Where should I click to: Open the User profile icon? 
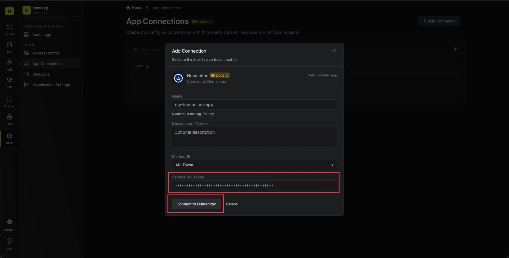pyautogui.click(x=9, y=245)
